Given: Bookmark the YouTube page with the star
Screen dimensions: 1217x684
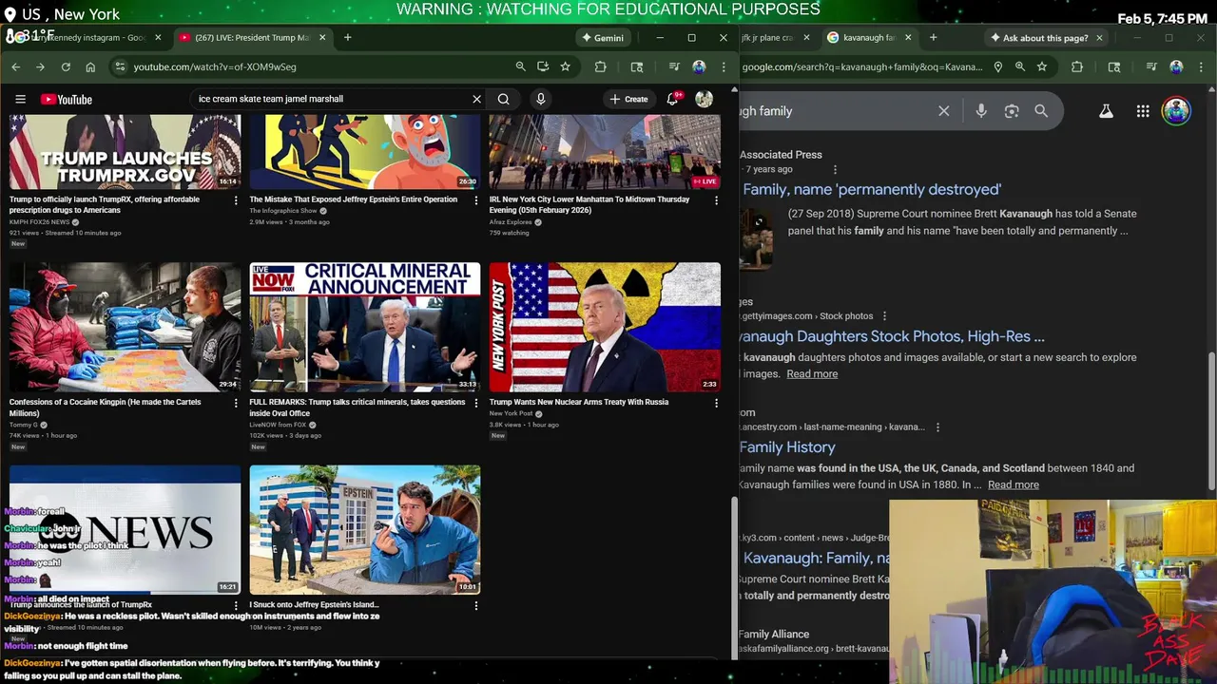Looking at the screenshot, I should [x=566, y=66].
